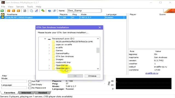The image size is (175, 98).
Task: Click the gray document toolbar icon
Action: tap(25, 11)
